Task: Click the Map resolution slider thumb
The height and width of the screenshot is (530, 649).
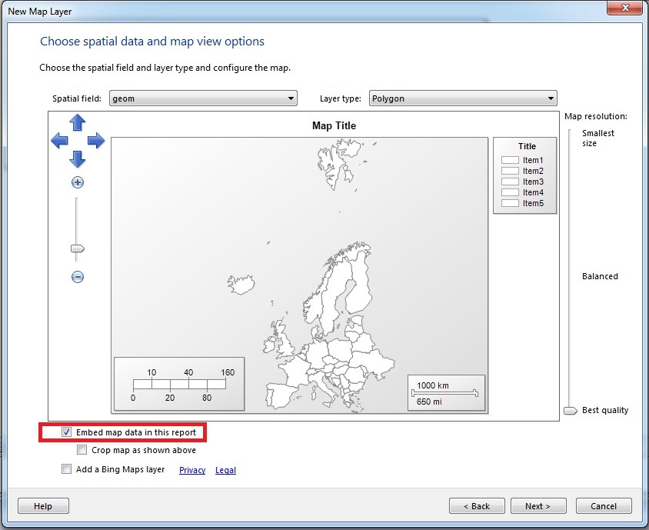Action: (571, 410)
